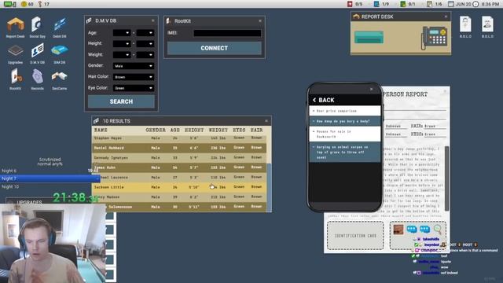Viewport: 503px width, 283px height.
Task: Click the telephone in the Report Desk window
Action: click(x=434, y=38)
